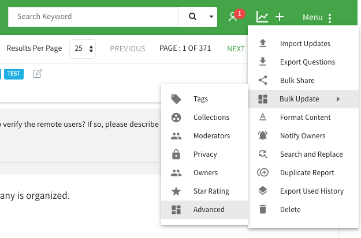The height and width of the screenshot is (238, 361).
Task: Click the star icon beside Star Rating
Action: (x=176, y=191)
